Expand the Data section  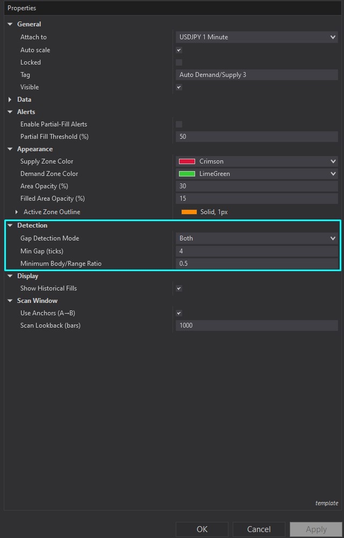(x=9, y=99)
